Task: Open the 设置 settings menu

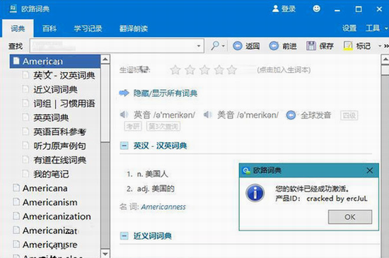Action: coord(349,28)
